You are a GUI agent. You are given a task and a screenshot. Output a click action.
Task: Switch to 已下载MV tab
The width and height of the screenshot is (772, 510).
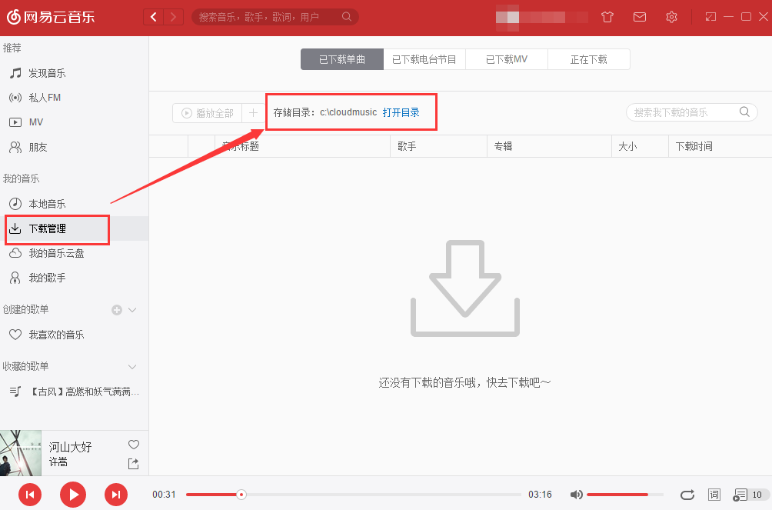[506, 58]
